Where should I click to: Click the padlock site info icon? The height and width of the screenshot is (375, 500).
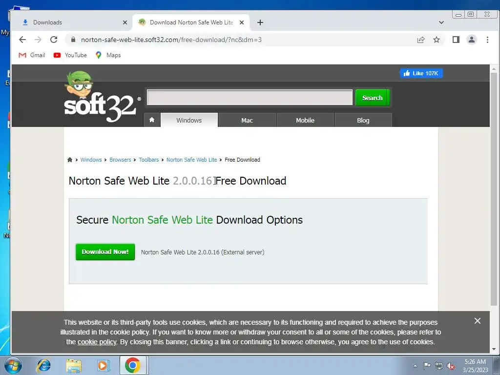click(73, 40)
